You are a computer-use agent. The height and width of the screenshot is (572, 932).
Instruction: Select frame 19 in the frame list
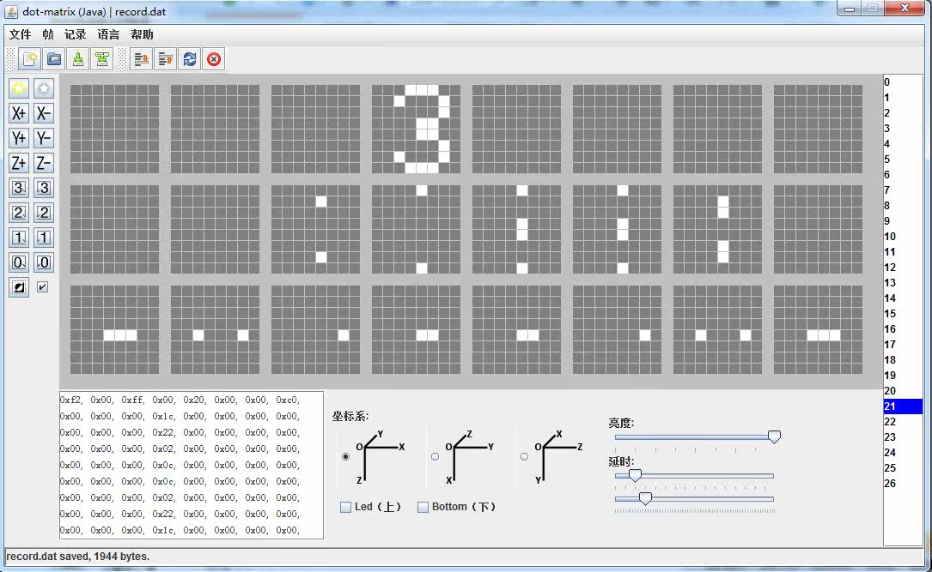(903, 375)
